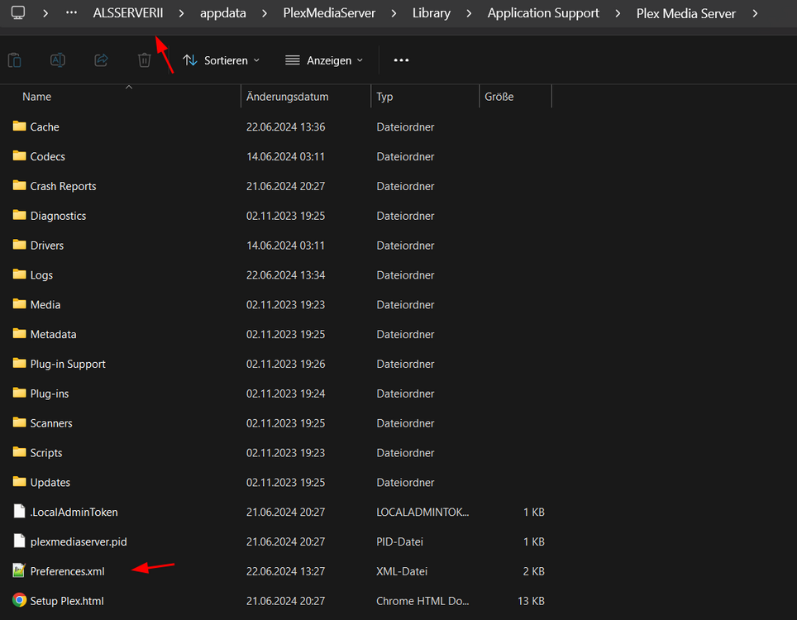Click the Updates folder name

click(50, 483)
